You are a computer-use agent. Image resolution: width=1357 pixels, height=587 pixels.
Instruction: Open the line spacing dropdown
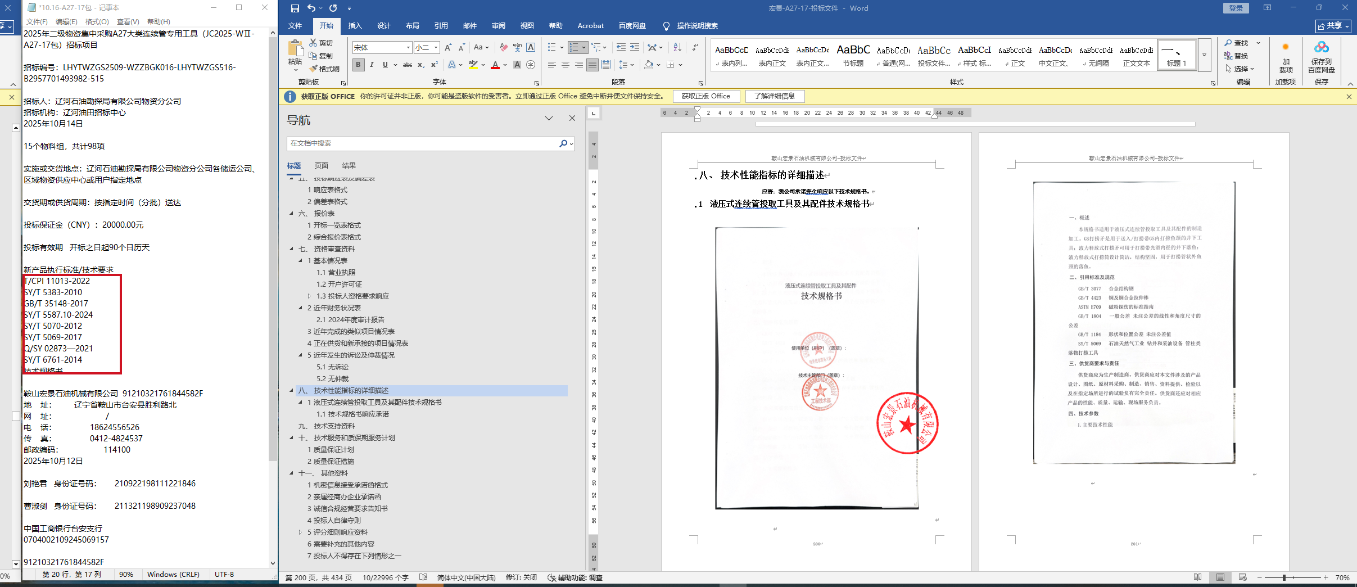click(x=627, y=65)
